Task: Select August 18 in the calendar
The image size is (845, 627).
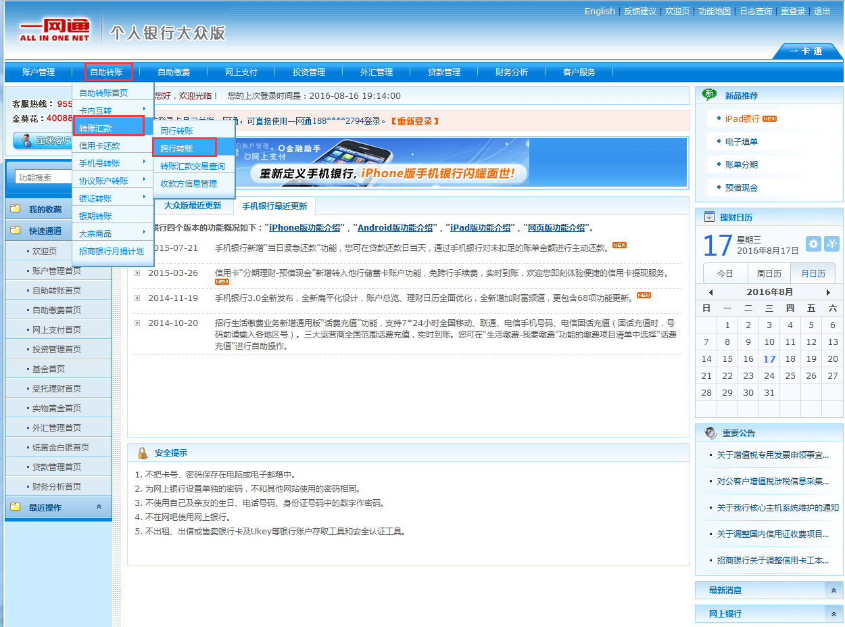Action: point(790,359)
